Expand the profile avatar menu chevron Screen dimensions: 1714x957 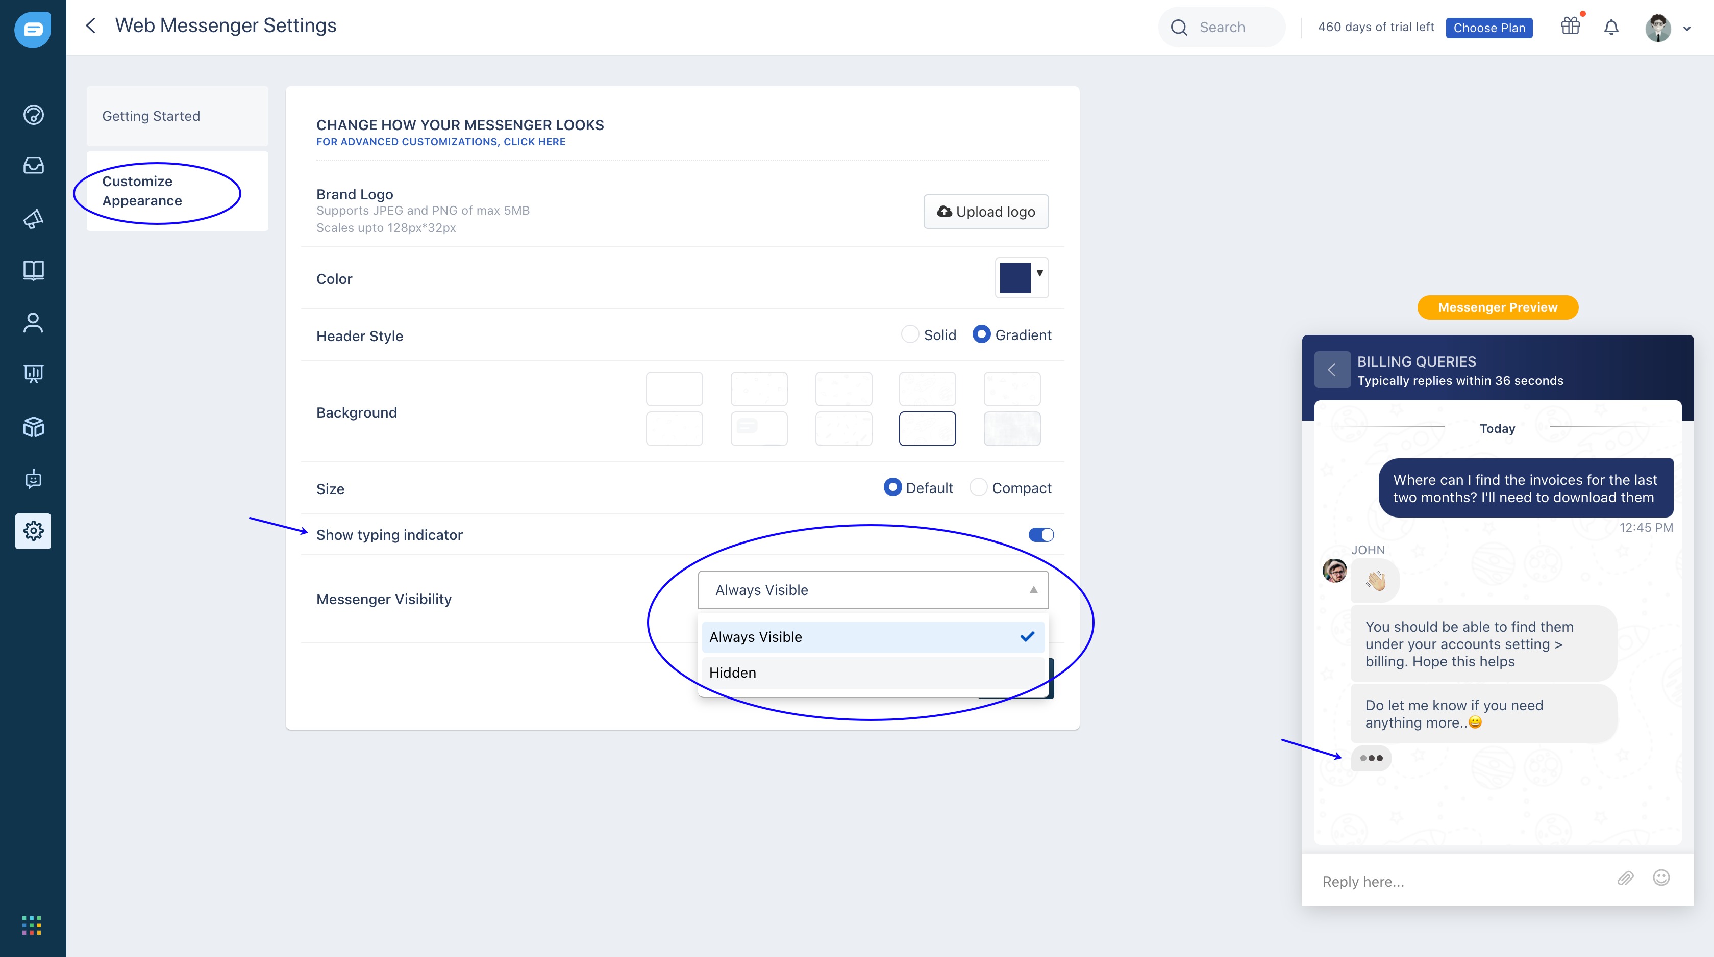1687,29
